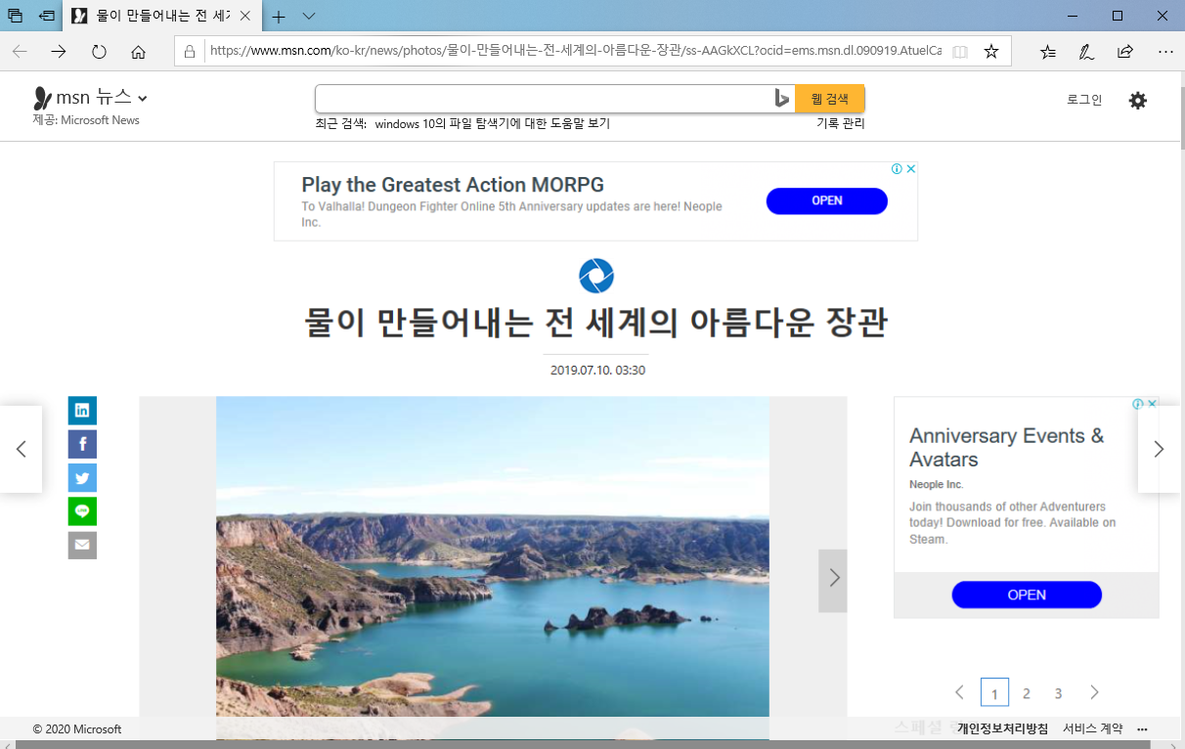
Task: Set these tabs aside icon
Action: pyautogui.click(x=46, y=16)
